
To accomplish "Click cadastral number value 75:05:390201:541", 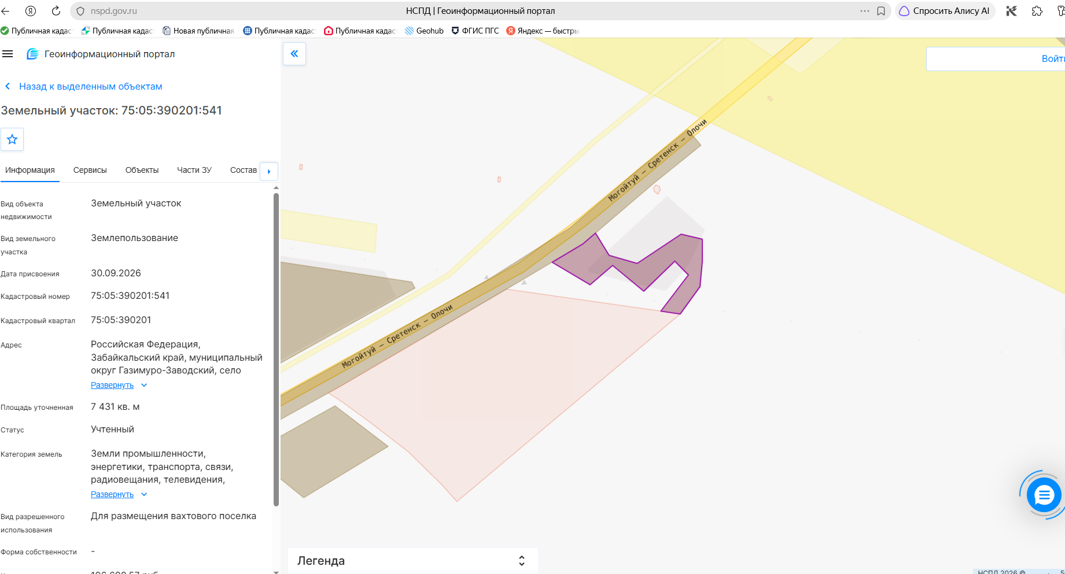I will (x=130, y=296).
